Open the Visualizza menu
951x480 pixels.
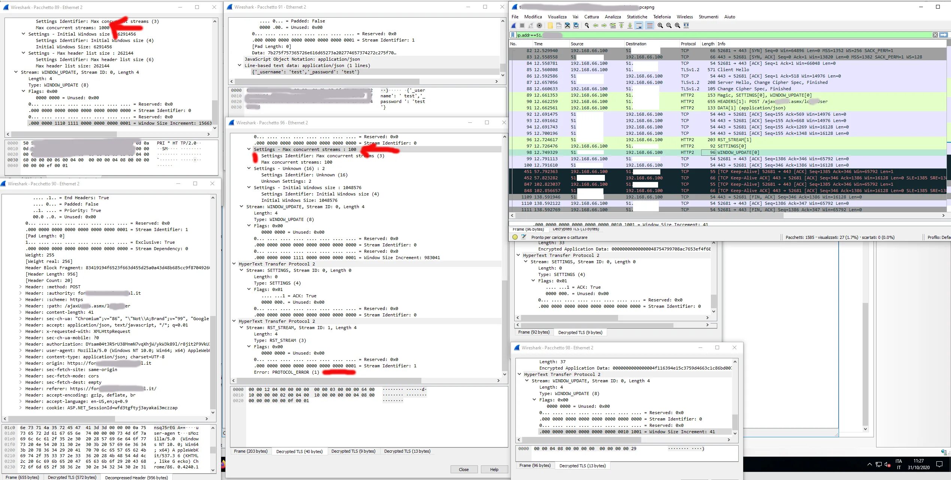[557, 17]
